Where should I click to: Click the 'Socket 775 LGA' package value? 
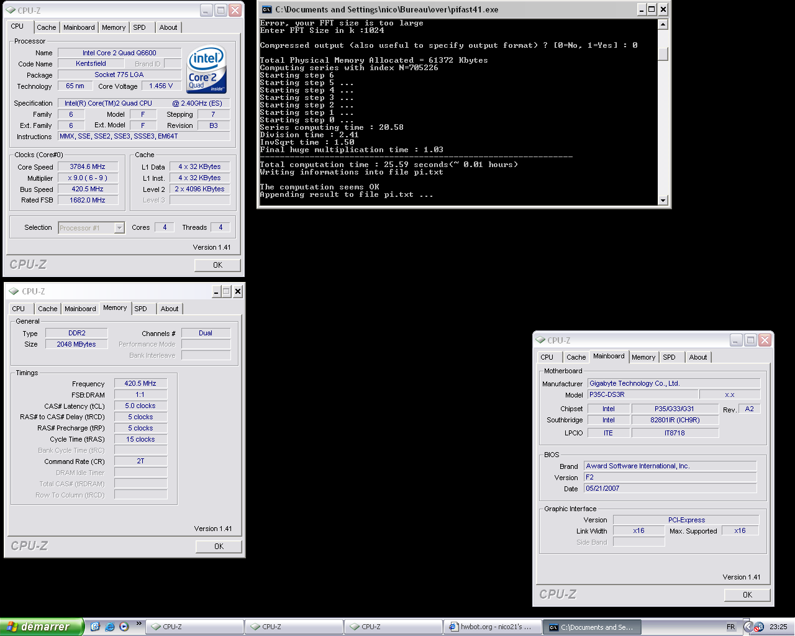[x=119, y=75]
